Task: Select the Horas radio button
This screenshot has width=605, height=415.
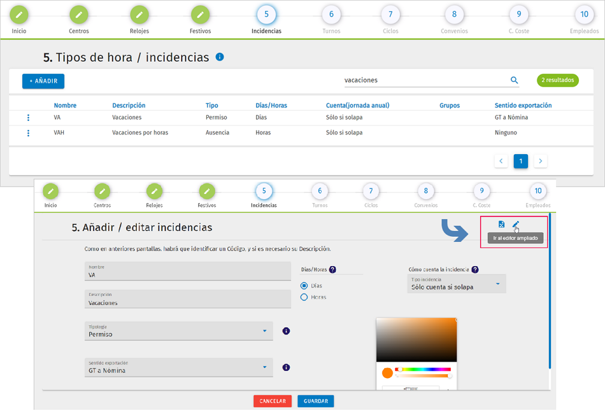Action: [x=304, y=297]
